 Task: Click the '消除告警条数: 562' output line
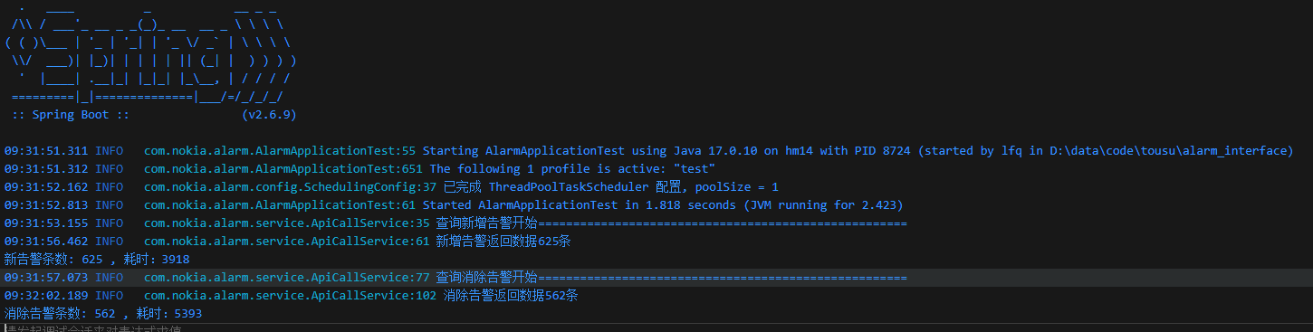[x=103, y=314]
